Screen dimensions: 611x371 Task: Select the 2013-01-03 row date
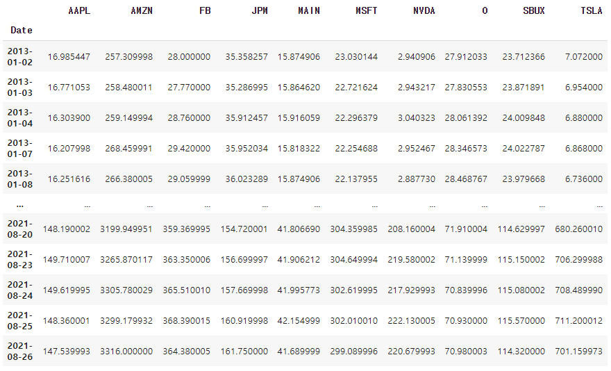20,87
